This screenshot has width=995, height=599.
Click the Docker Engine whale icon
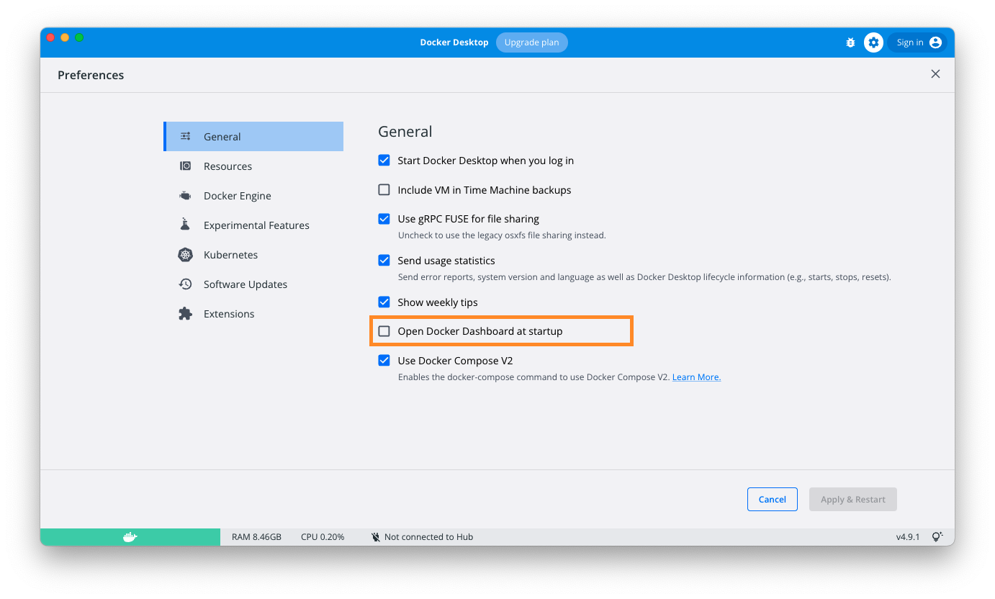(186, 195)
